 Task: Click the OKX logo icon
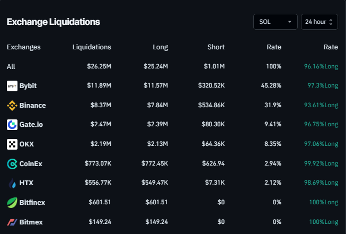pos(12,144)
